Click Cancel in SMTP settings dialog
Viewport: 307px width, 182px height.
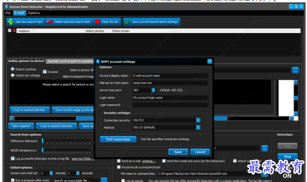(x=200, y=152)
